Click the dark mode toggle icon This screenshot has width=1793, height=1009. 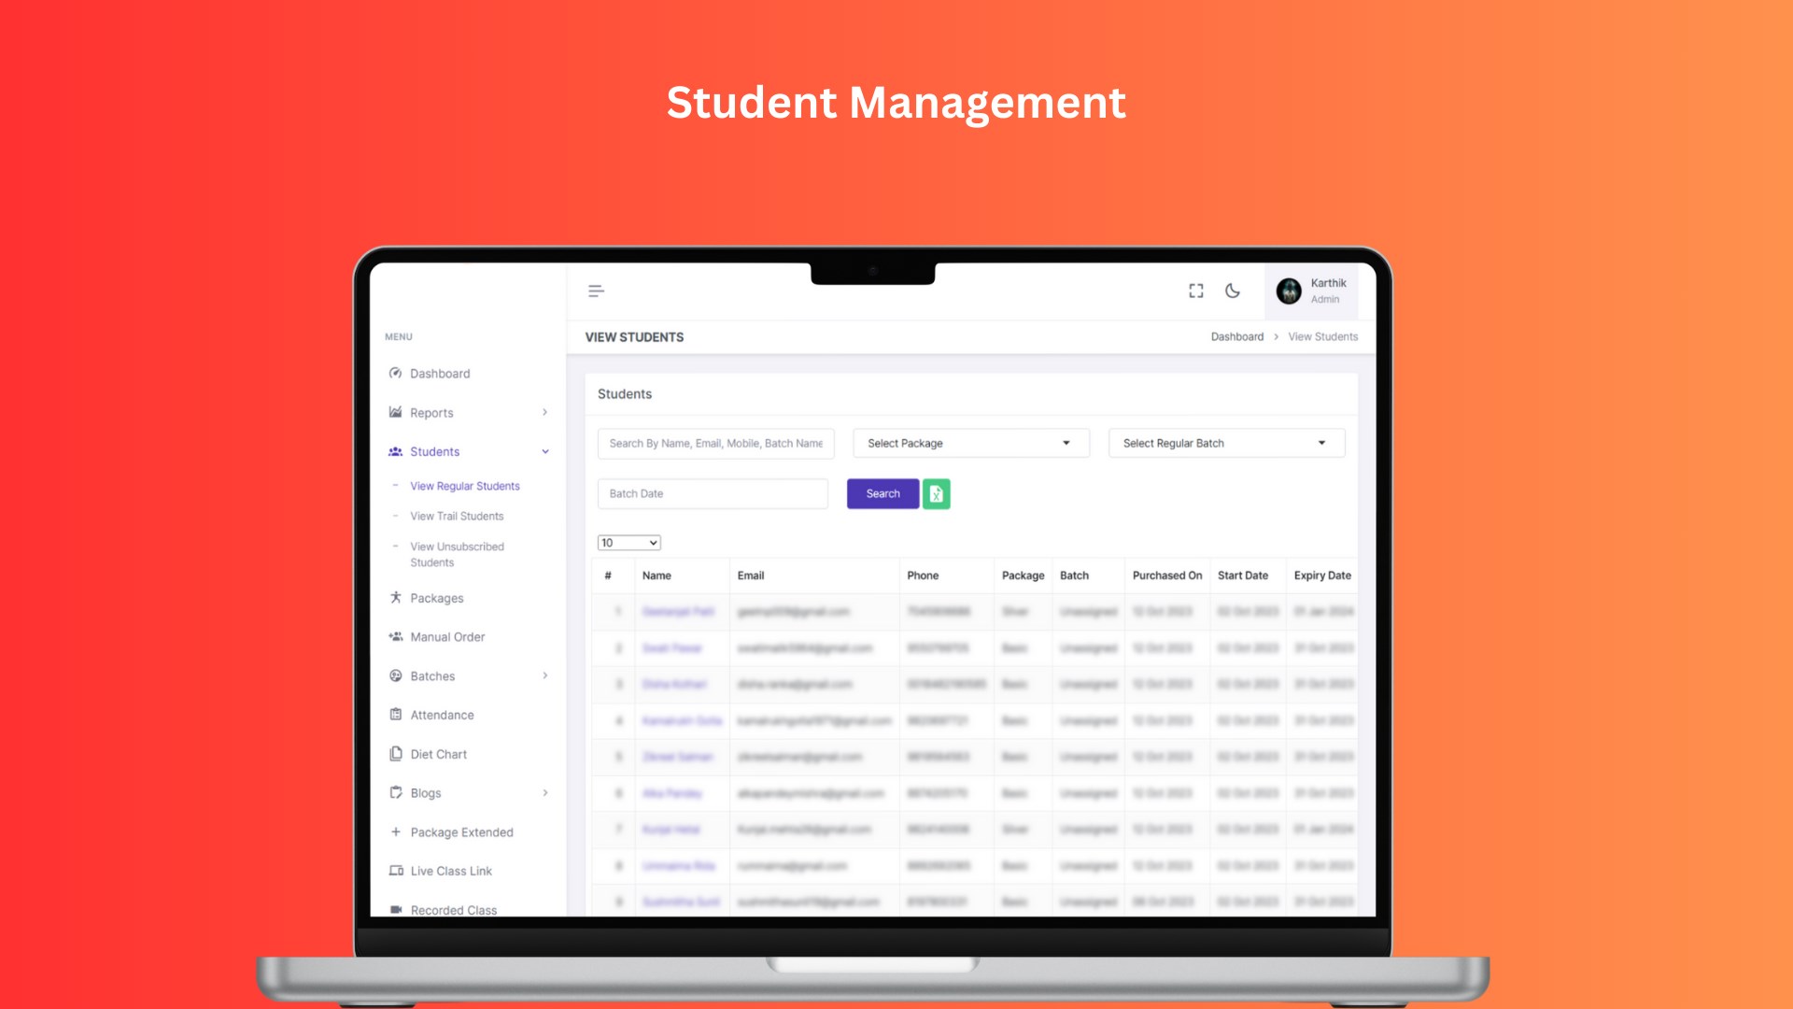tap(1234, 291)
